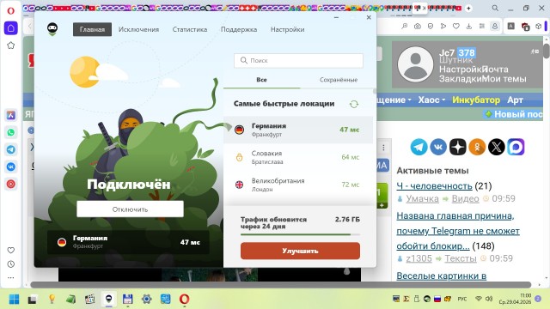Click the Инкубатор menu item
The image size is (550, 309).
click(x=476, y=100)
